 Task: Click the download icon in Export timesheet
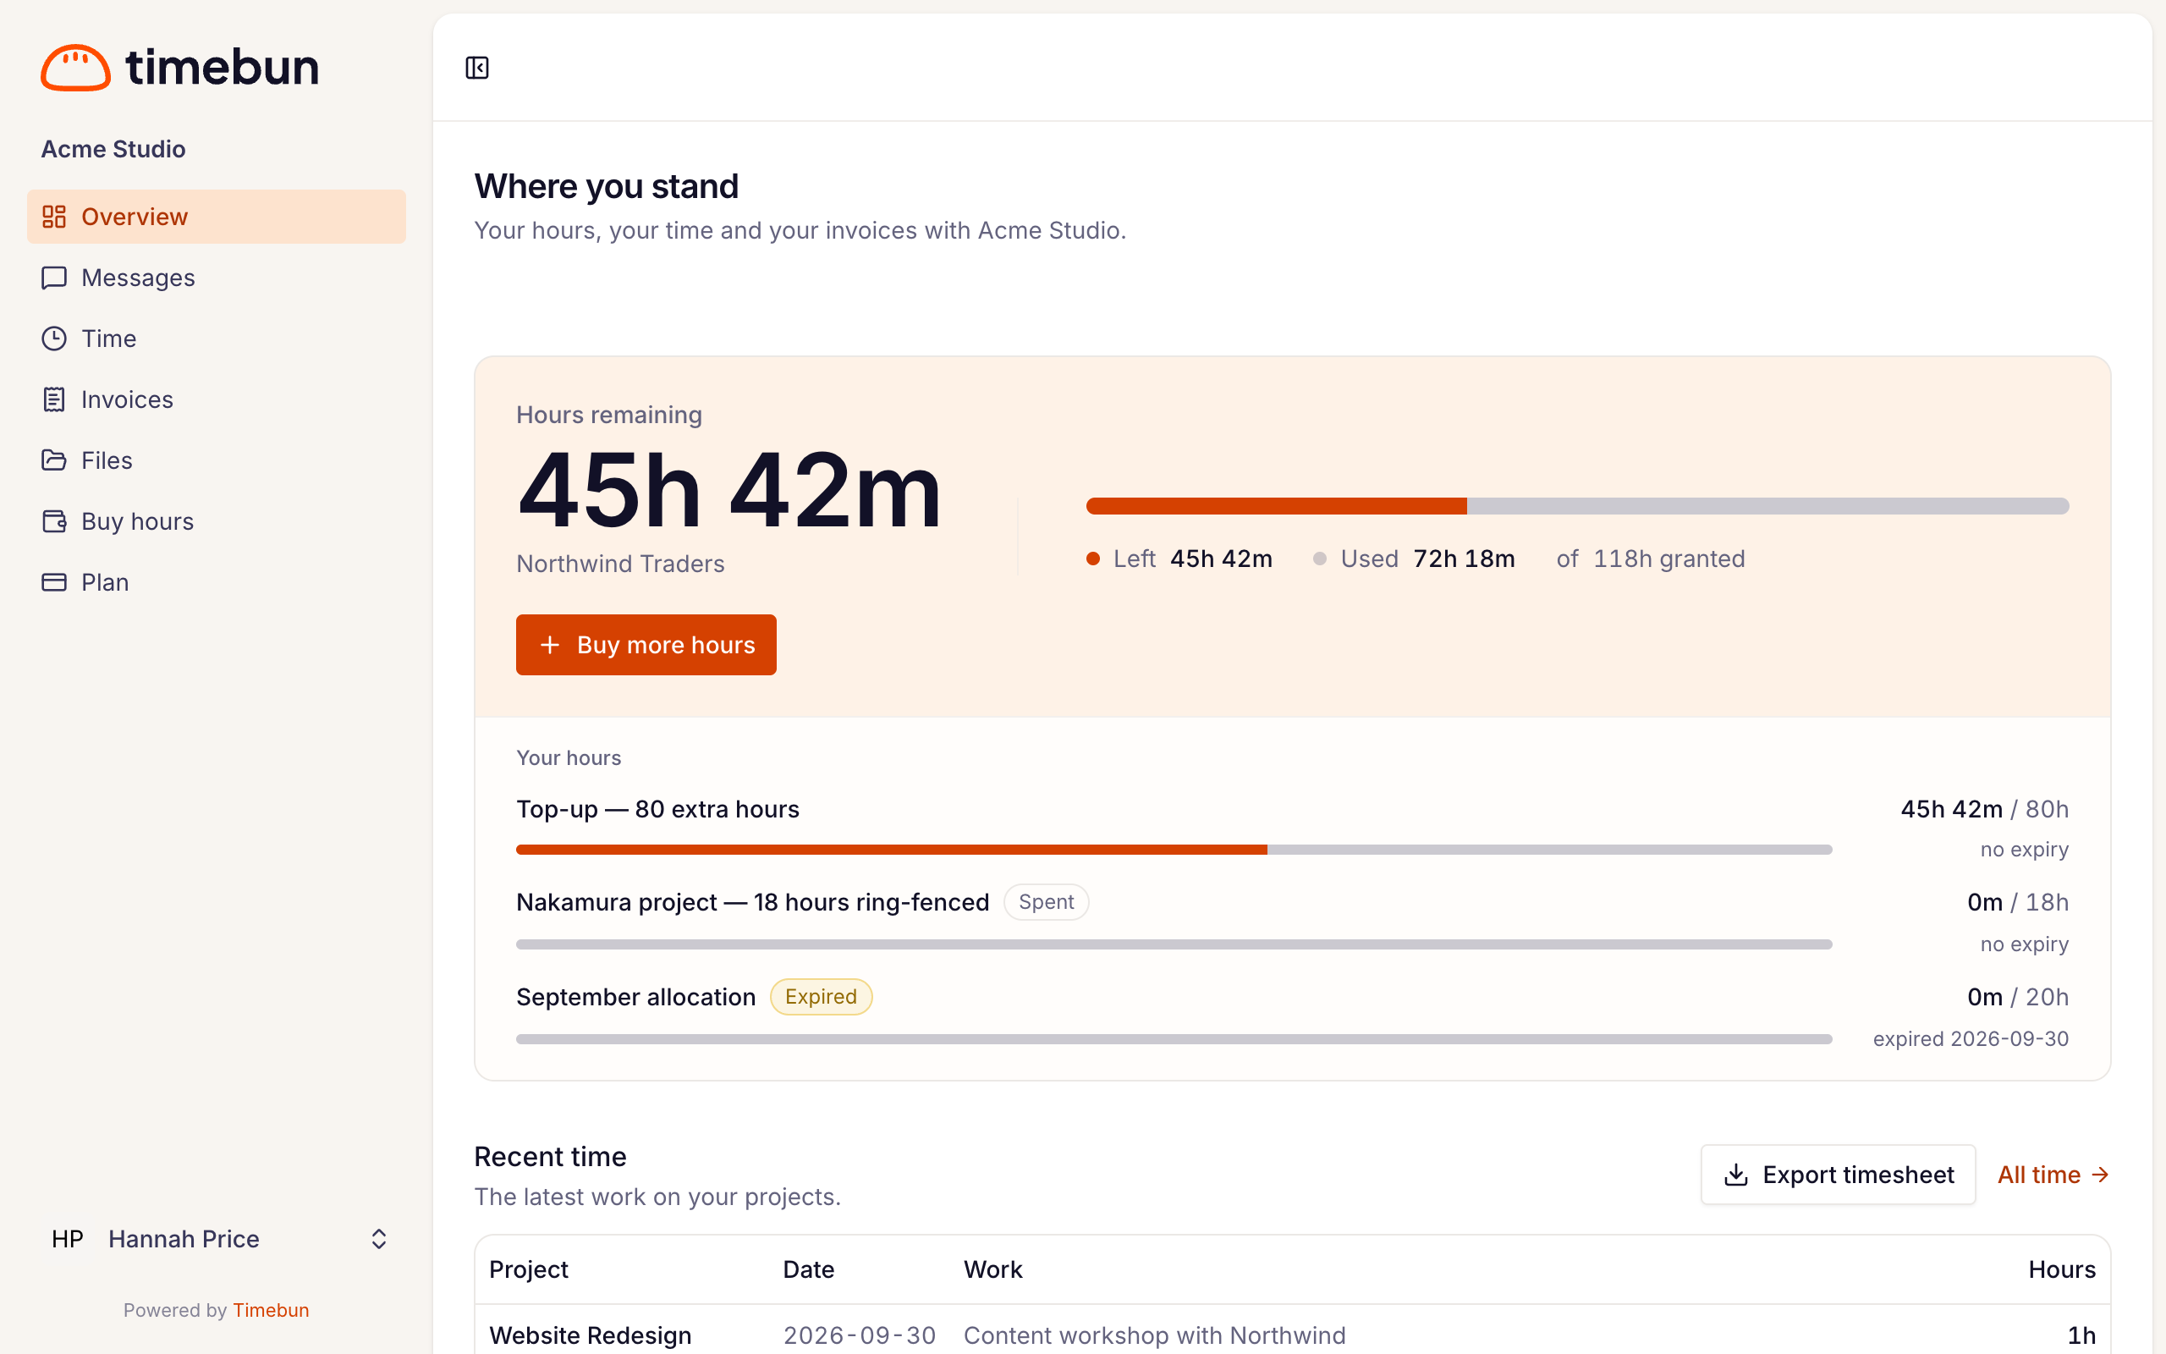1735,1175
